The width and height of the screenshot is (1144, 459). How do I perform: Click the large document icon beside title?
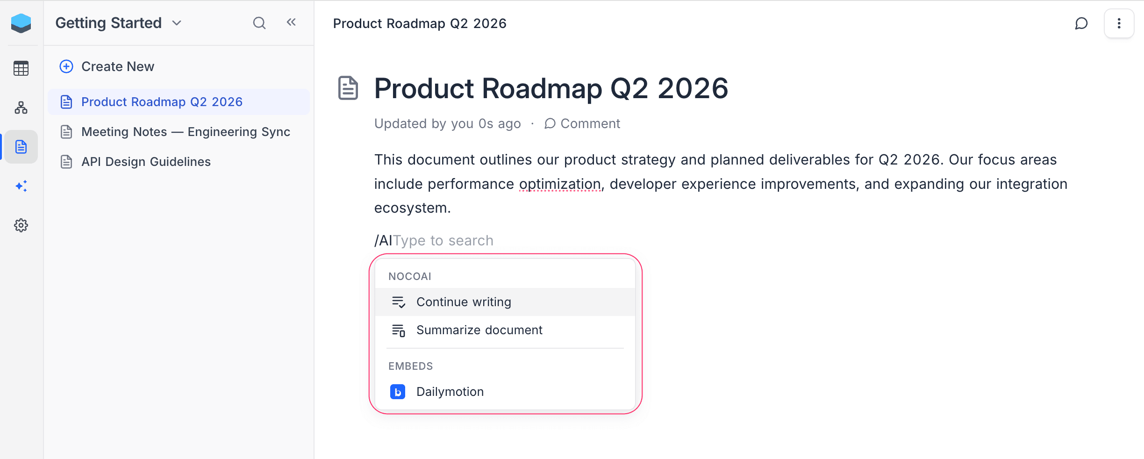click(348, 88)
